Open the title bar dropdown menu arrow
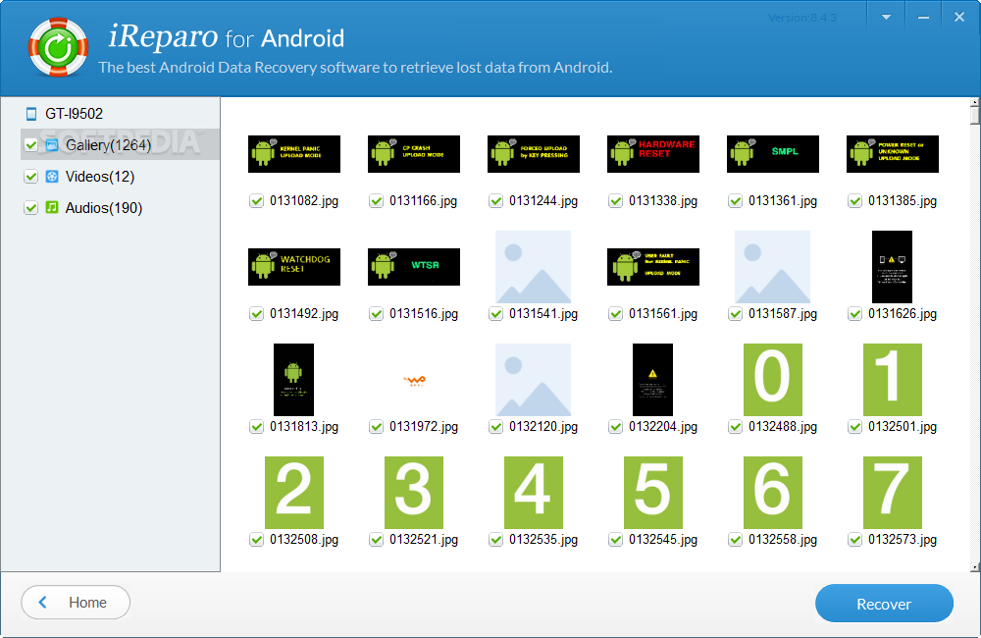 (x=886, y=18)
